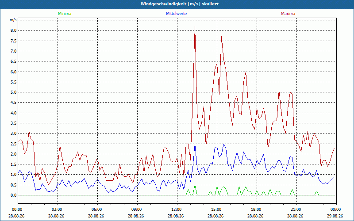Click the chart title 'Windgeschwindigkeit [m/s] skaliert'
The width and height of the screenshot is (354, 221).
point(180,4)
